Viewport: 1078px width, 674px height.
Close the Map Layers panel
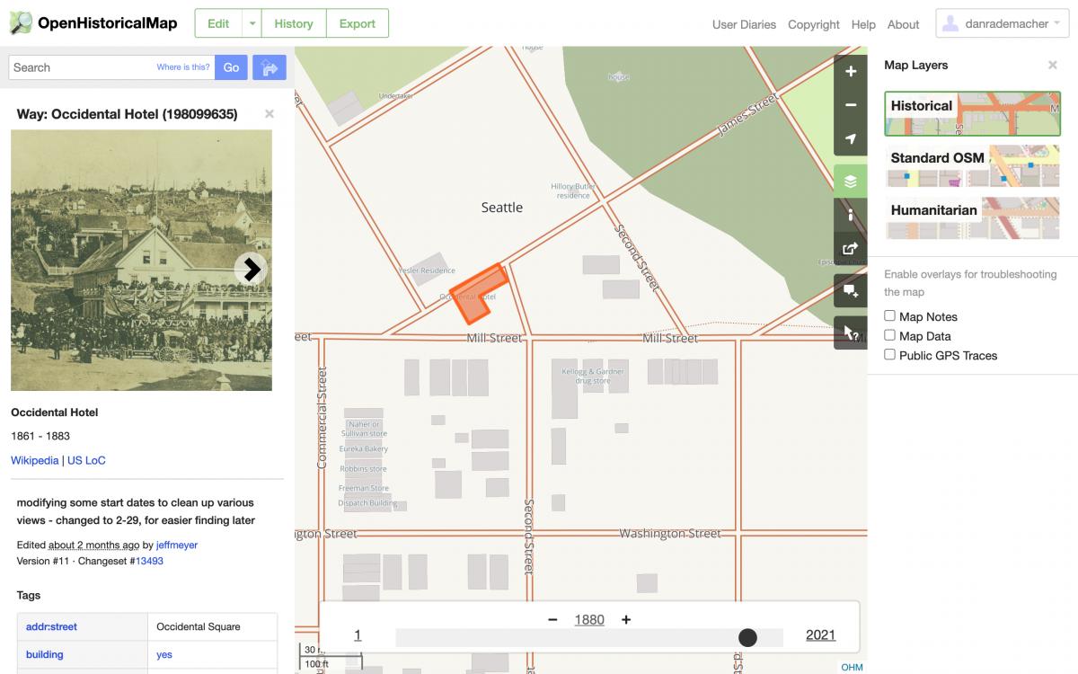(x=1053, y=65)
